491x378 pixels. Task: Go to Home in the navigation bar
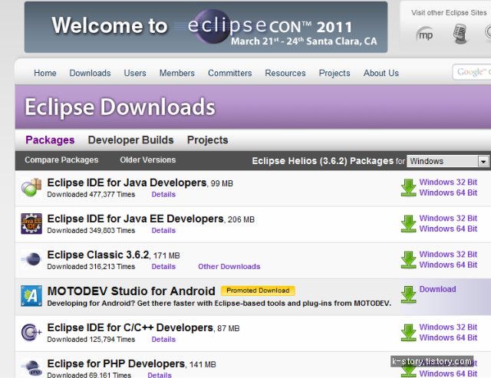pos(45,73)
